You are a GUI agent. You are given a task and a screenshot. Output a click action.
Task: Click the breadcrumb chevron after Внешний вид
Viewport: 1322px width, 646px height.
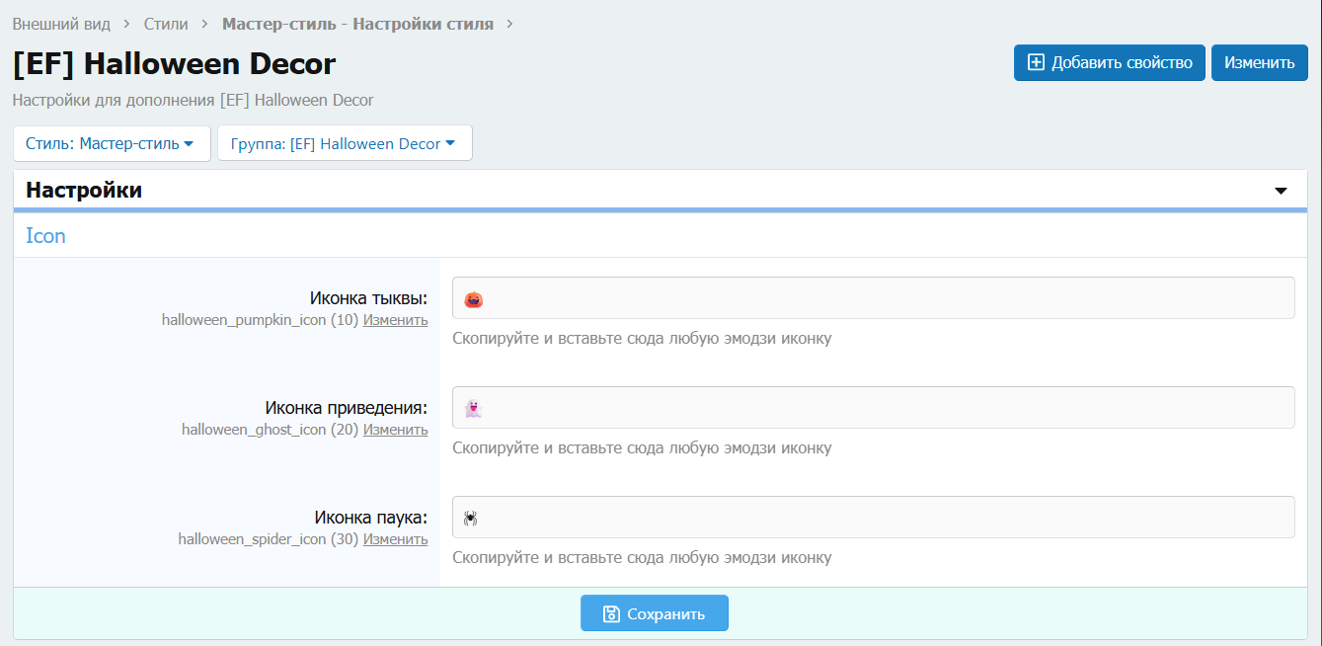coord(127,24)
